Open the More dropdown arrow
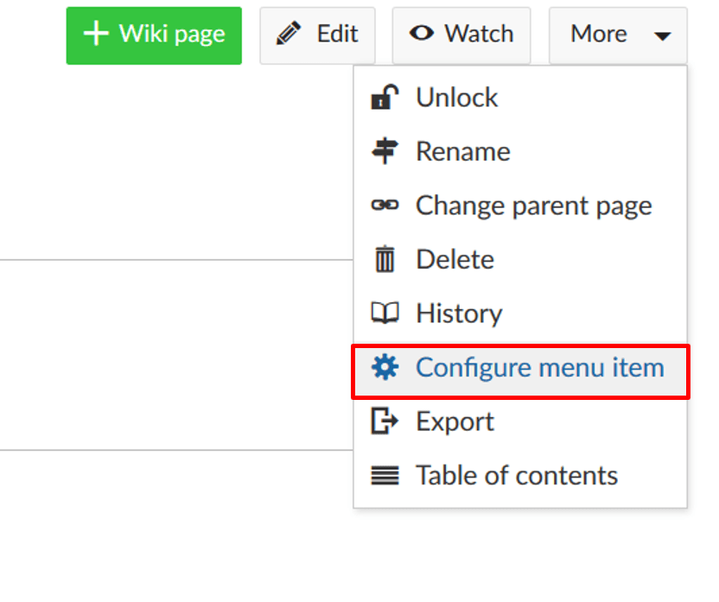Viewport: 719px width, 602px height. pyautogui.click(x=663, y=36)
